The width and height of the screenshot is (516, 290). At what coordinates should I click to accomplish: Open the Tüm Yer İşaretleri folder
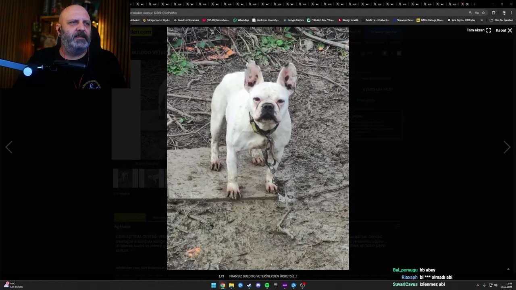[501, 20]
